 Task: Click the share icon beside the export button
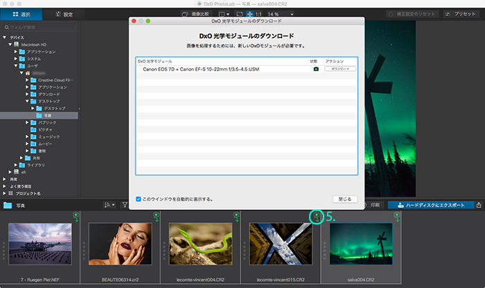point(479,205)
